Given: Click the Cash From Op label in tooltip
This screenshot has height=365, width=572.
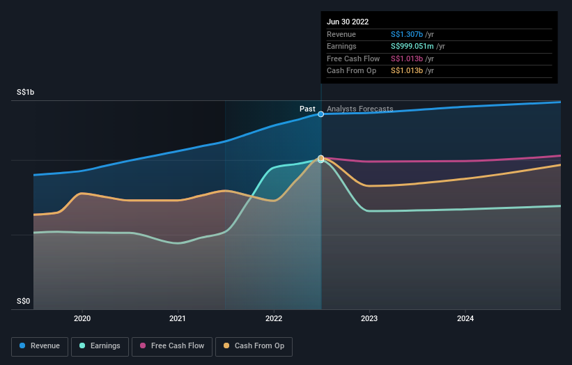Looking at the screenshot, I should click(x=351, y=71).
